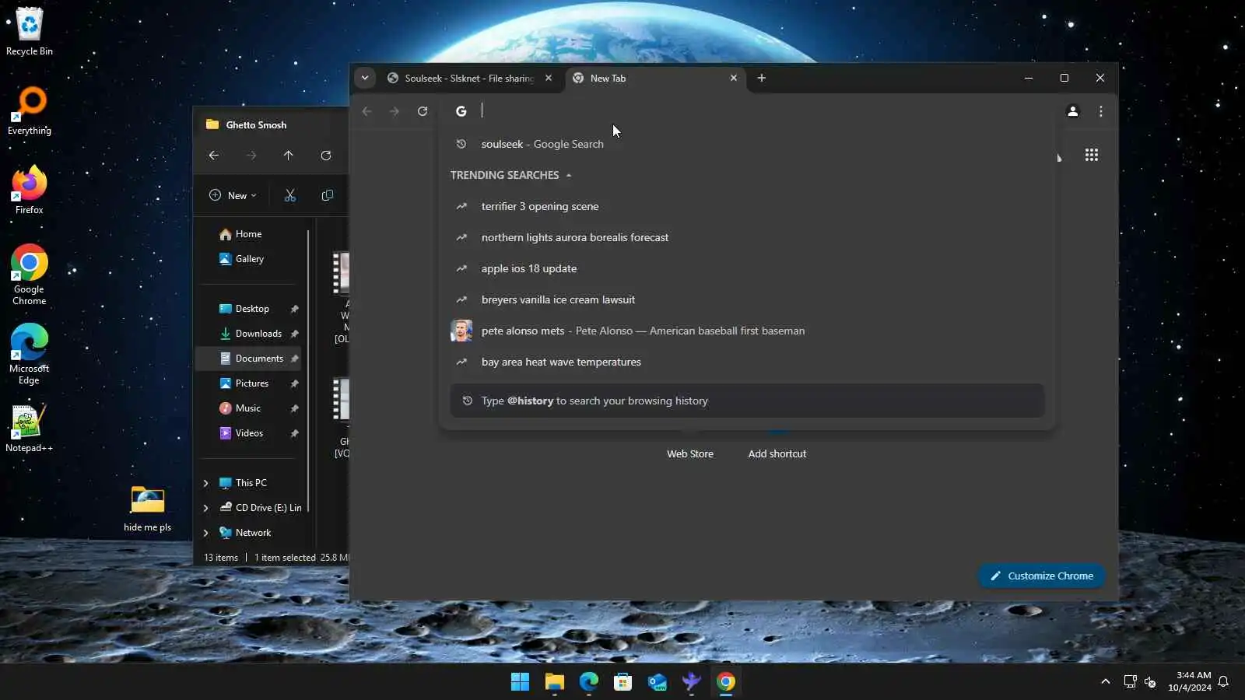1245x700 pixels.
Task: Click the Cut scissors icon in File Explorer
Action: [290, 196]
